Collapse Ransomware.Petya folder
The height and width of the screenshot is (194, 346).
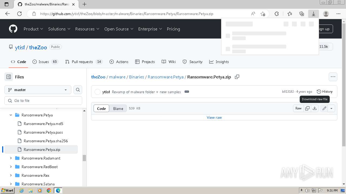pyautogui.click(x=11, y=115)
